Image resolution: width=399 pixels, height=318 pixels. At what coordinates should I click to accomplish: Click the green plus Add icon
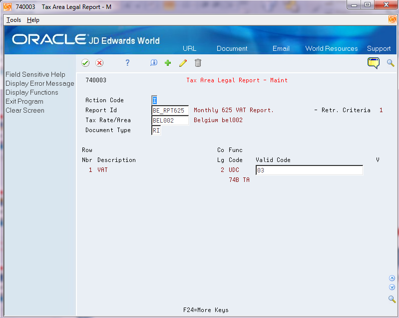point(168,63)
